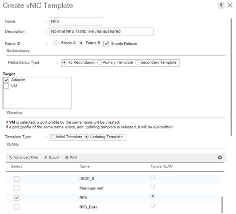Click into the Description text field
The width and height of the screenshot is (236, 214).
click(101, 31)
